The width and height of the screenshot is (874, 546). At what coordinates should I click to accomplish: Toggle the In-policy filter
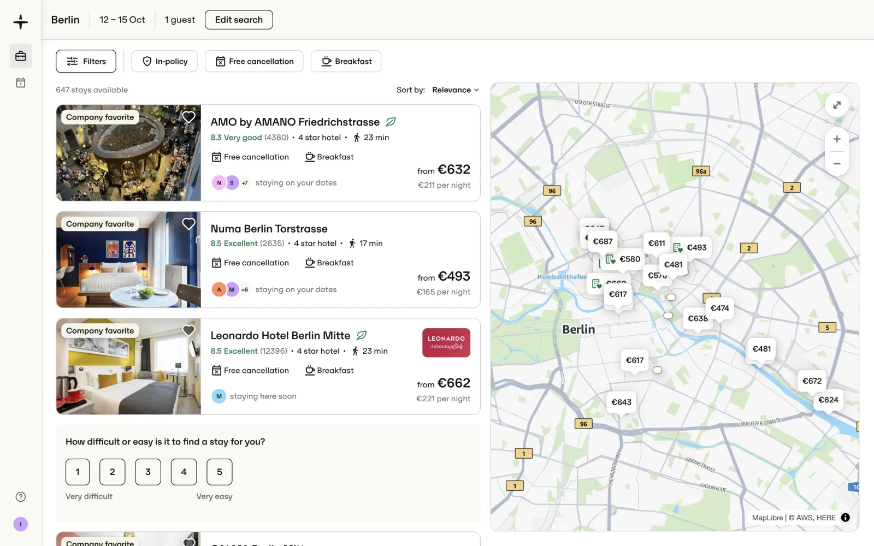[x=164, y=61]
